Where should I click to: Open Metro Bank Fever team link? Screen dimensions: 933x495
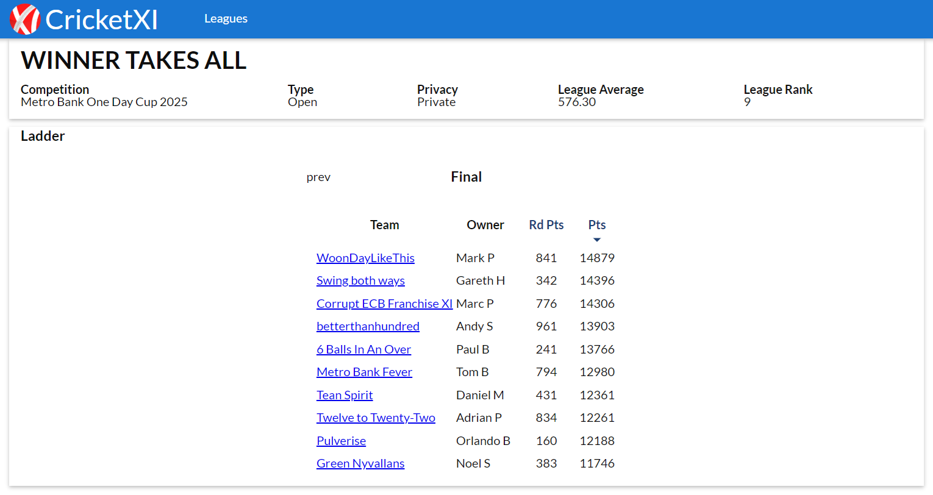click(364, 372)
